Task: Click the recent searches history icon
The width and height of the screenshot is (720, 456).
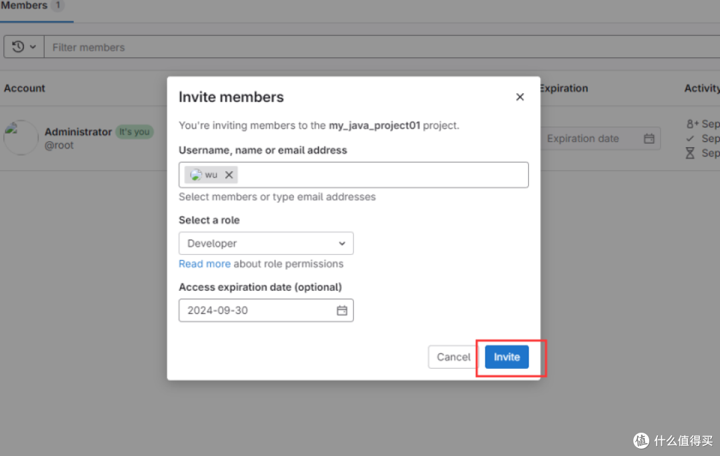Action: tap(18, 47)
